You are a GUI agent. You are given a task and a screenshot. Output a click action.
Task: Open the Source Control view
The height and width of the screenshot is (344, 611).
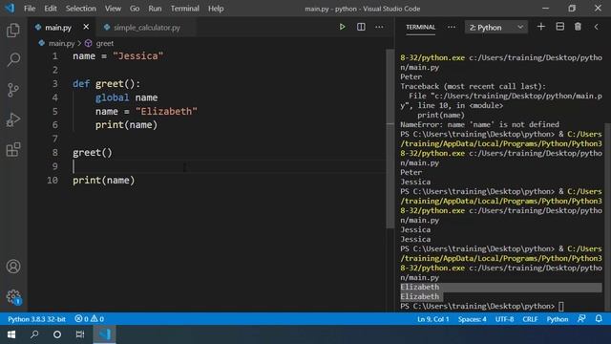[13, 90]
